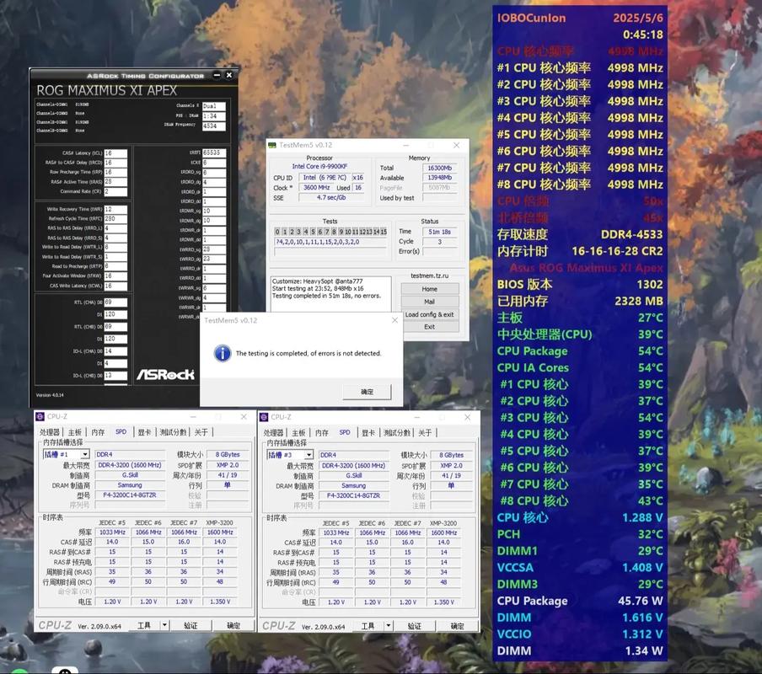Minimize the ASRock Timing Configurator window
This screenshot has height=674, width=762.
pyautogui.click(x=217, y=76)
